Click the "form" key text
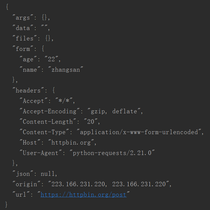The image size is (210, 210). [23, 49]
